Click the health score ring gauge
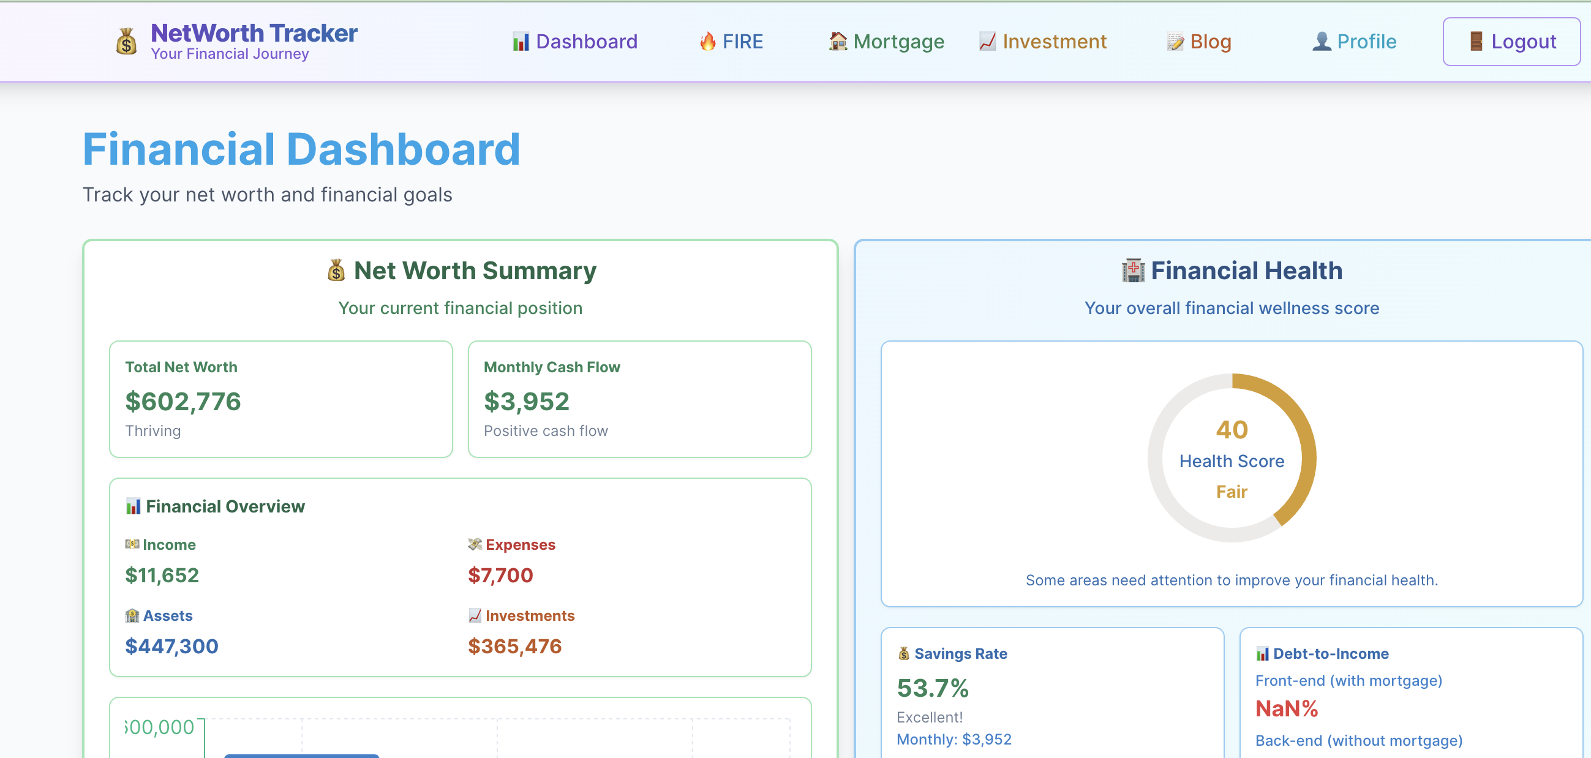1591x758 pixels. coord(1232,458)
